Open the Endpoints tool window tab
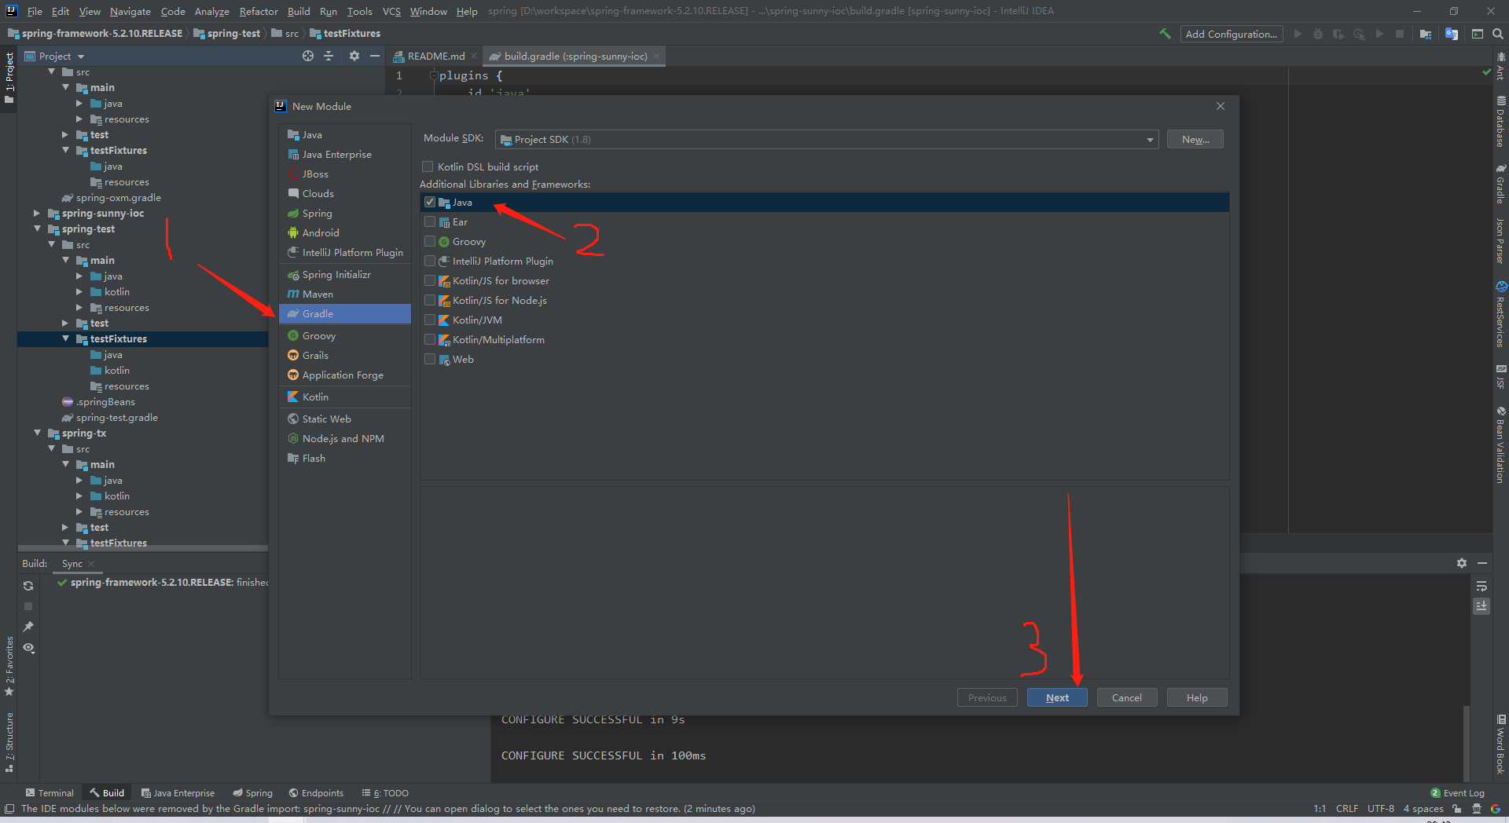 tap(316, 792)
